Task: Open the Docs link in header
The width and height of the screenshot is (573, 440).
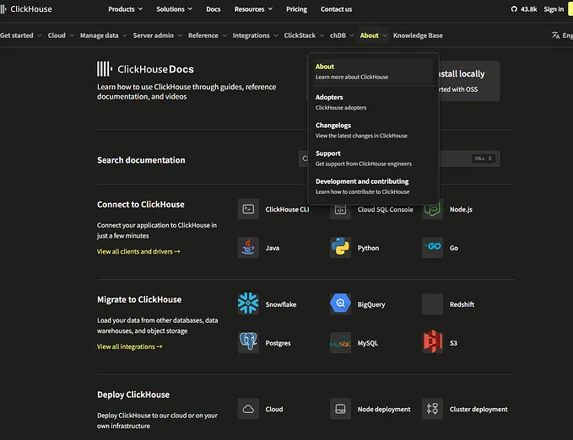Action: [213, 9]
